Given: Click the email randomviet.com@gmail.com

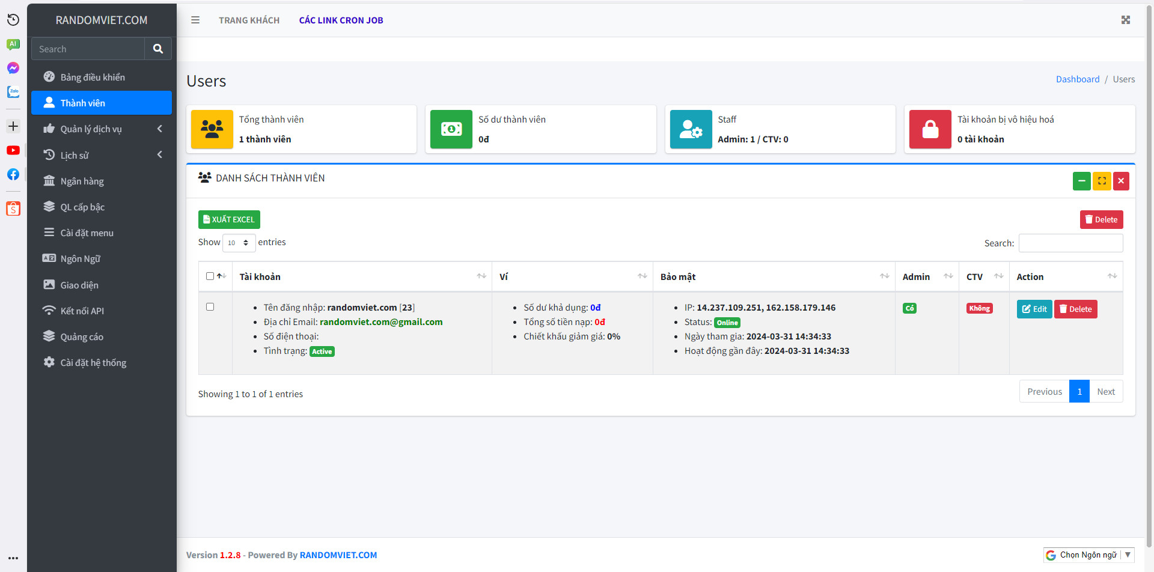Looking at the screenshot, I should pyautogui.click(x=381, y=322).
